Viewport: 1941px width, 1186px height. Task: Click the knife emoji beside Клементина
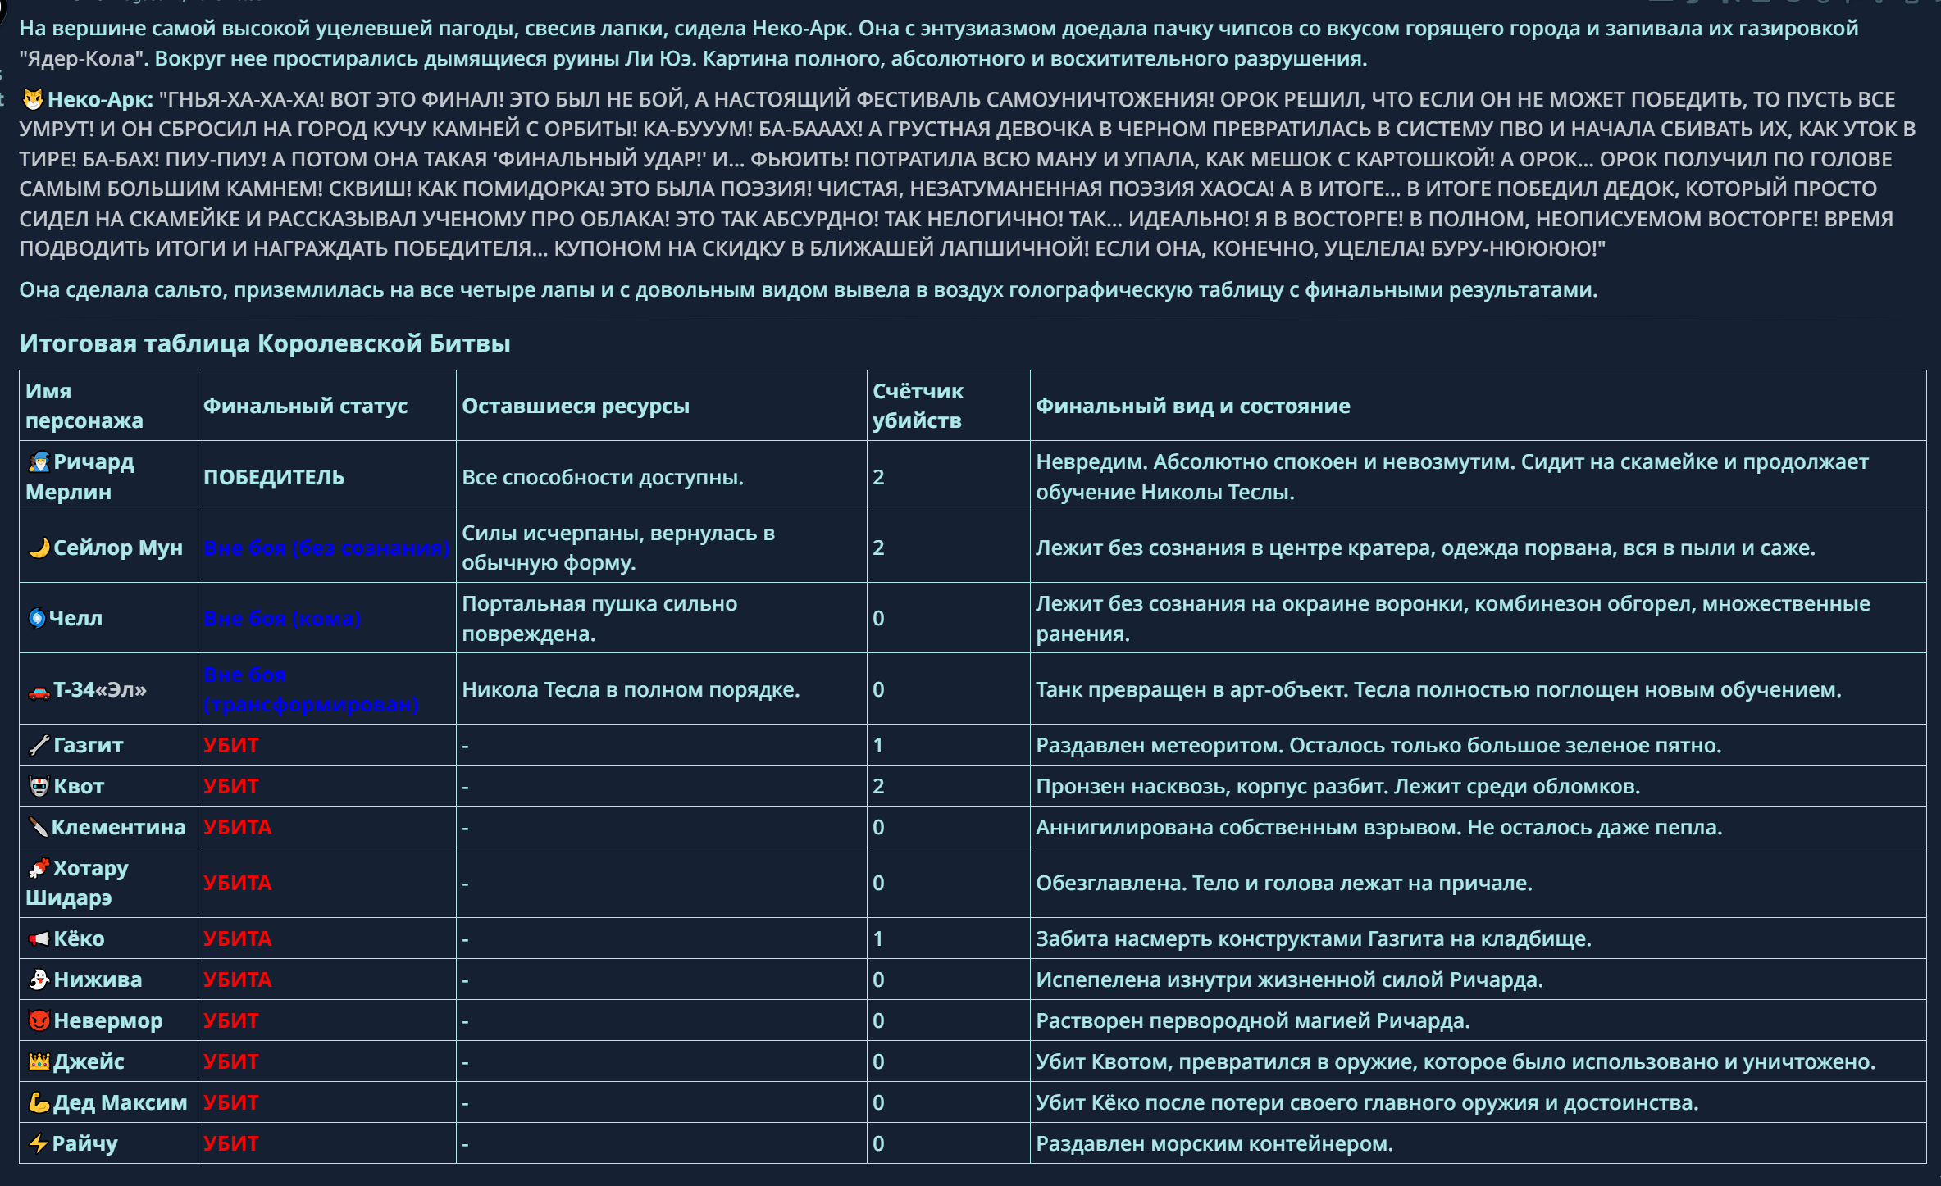pos(38,828)
